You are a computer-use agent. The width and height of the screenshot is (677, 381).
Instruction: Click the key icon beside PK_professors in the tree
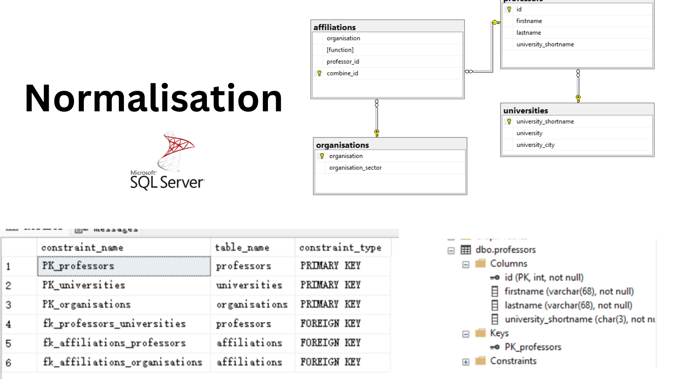(495, 347)
